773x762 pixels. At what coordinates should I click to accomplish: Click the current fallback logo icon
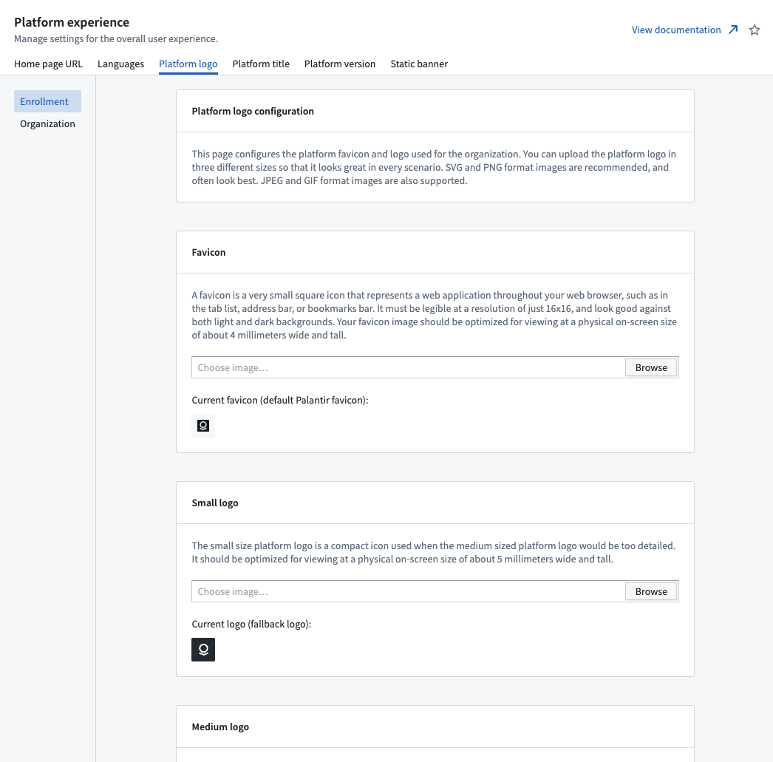203,650
